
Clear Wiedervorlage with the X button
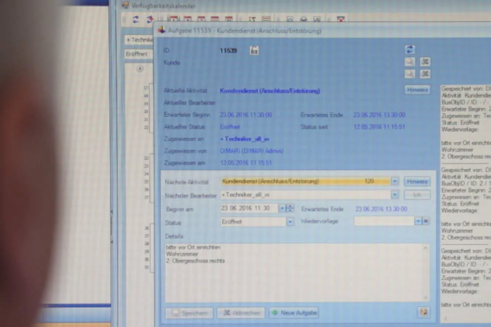point(426,221)
